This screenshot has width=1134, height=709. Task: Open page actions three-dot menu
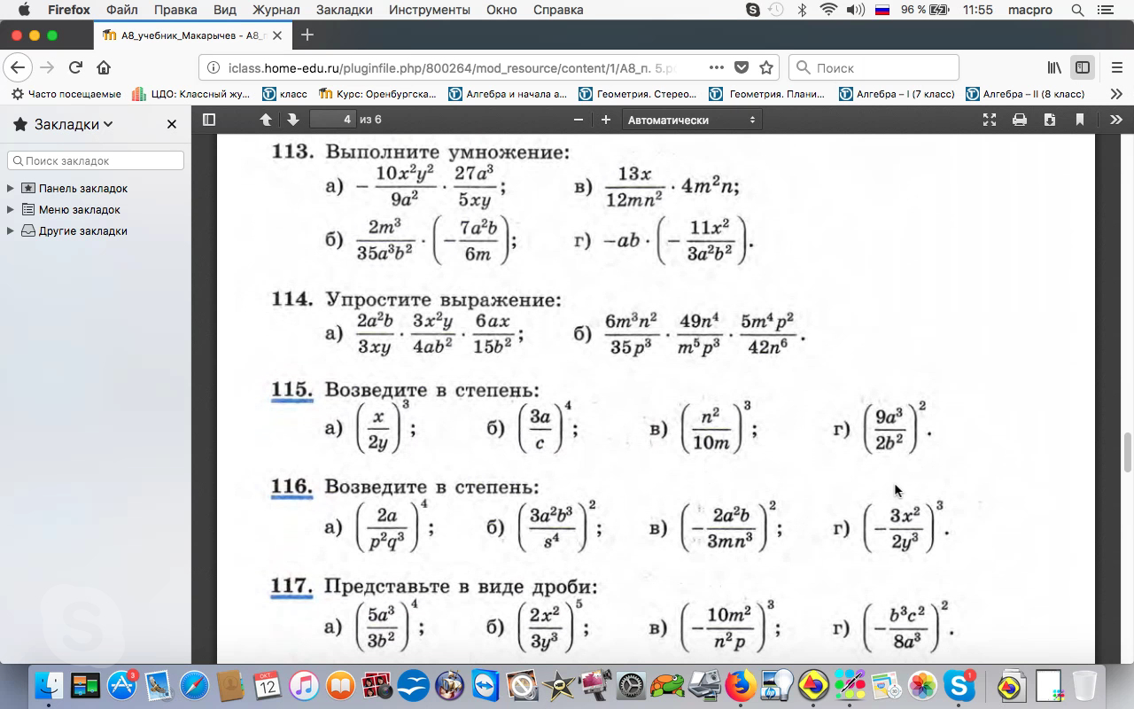point(717,67)
